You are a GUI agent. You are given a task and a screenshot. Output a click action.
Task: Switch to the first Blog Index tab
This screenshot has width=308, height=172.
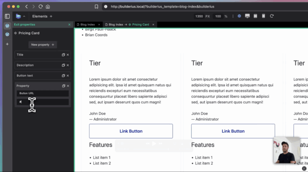pos(87,25)
